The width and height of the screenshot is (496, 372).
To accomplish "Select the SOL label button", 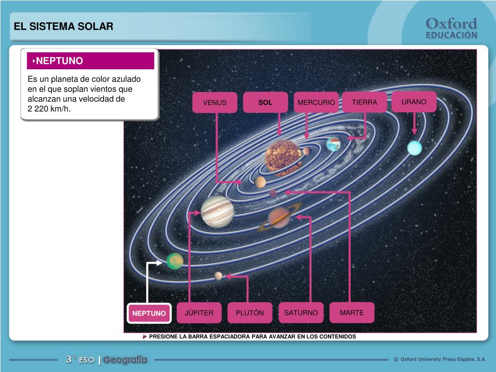I will click(265, 103).
